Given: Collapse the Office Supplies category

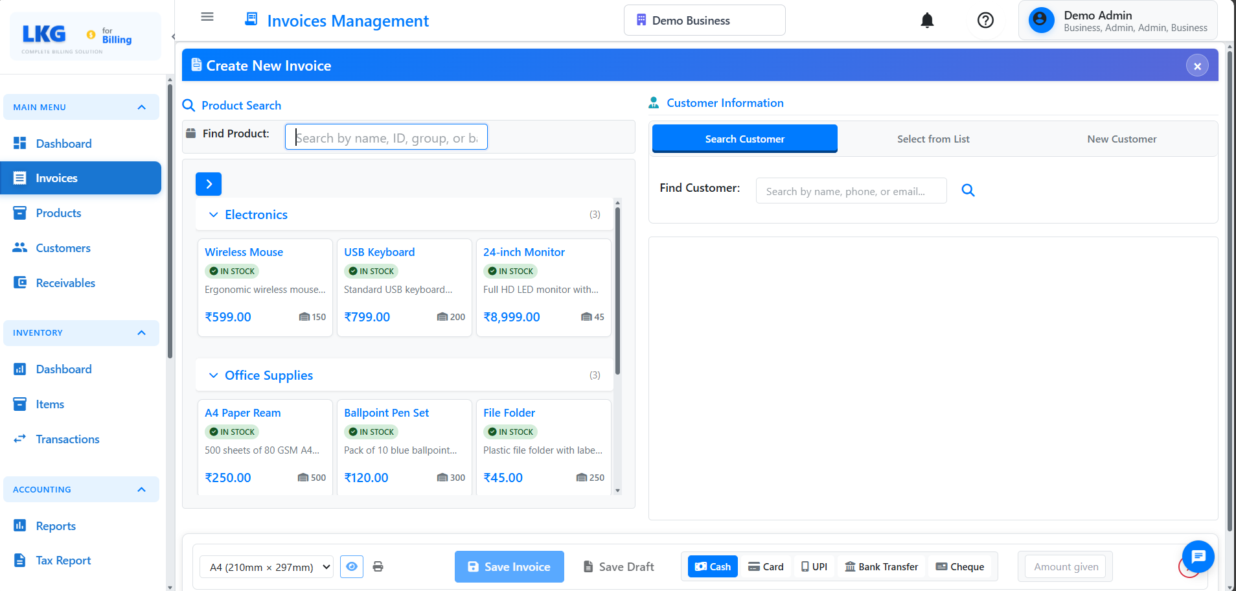Looking at the screenshot, I should [214, 375].
